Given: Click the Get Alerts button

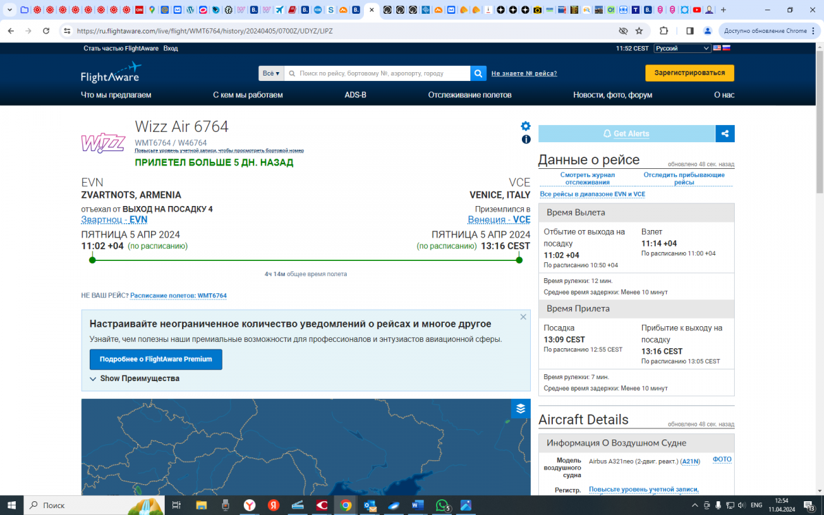Looking at the screenshot, I should pyautogui.click(x=626, y=134).
